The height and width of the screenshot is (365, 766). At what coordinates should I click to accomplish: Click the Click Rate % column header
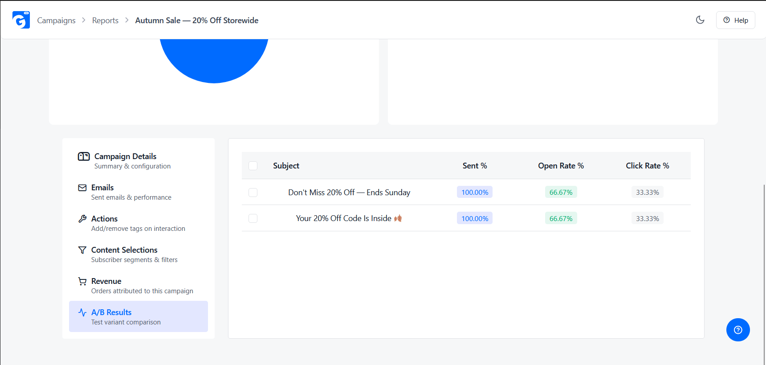tap(648, 166)
